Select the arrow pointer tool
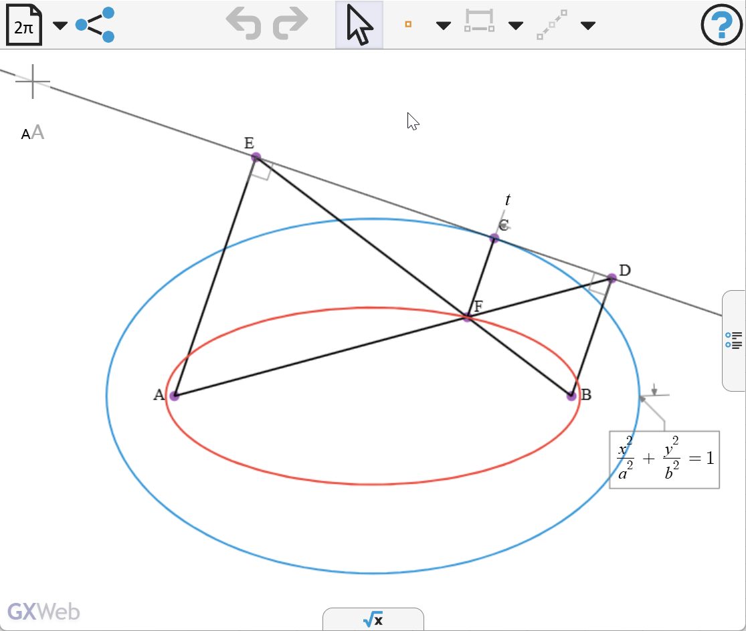The width and height of the screenshot is (746, 631). pos(359,25)
